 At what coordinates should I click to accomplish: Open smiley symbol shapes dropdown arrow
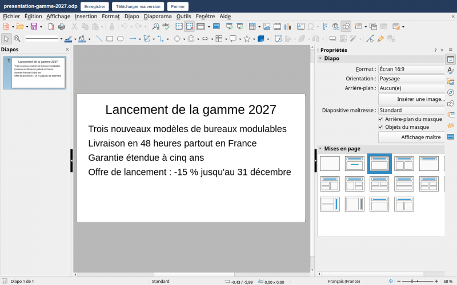pyautogui.click(x=198, y=39)
